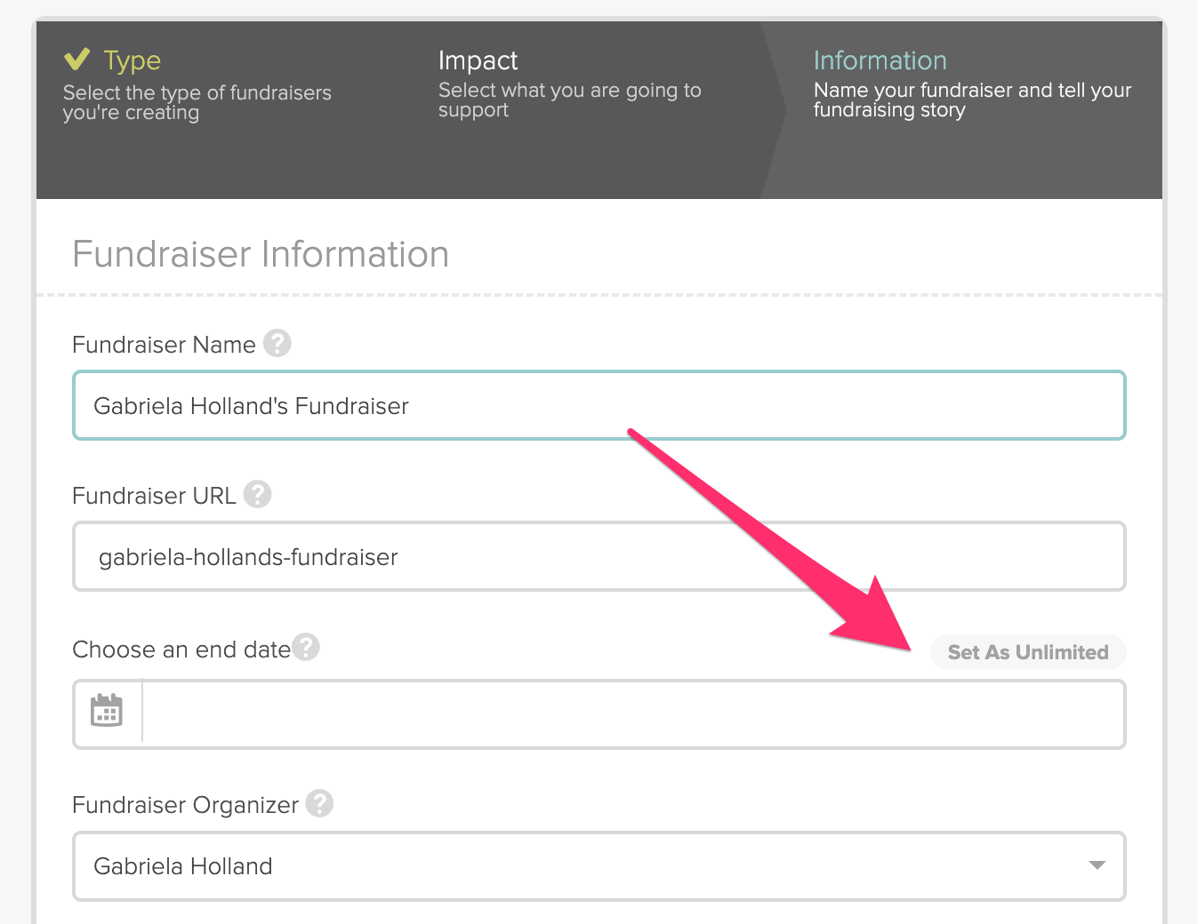This screenshot has width=1197, height=924.
Task: Click the Fundraiser Organizer label text
Action: 185,805
